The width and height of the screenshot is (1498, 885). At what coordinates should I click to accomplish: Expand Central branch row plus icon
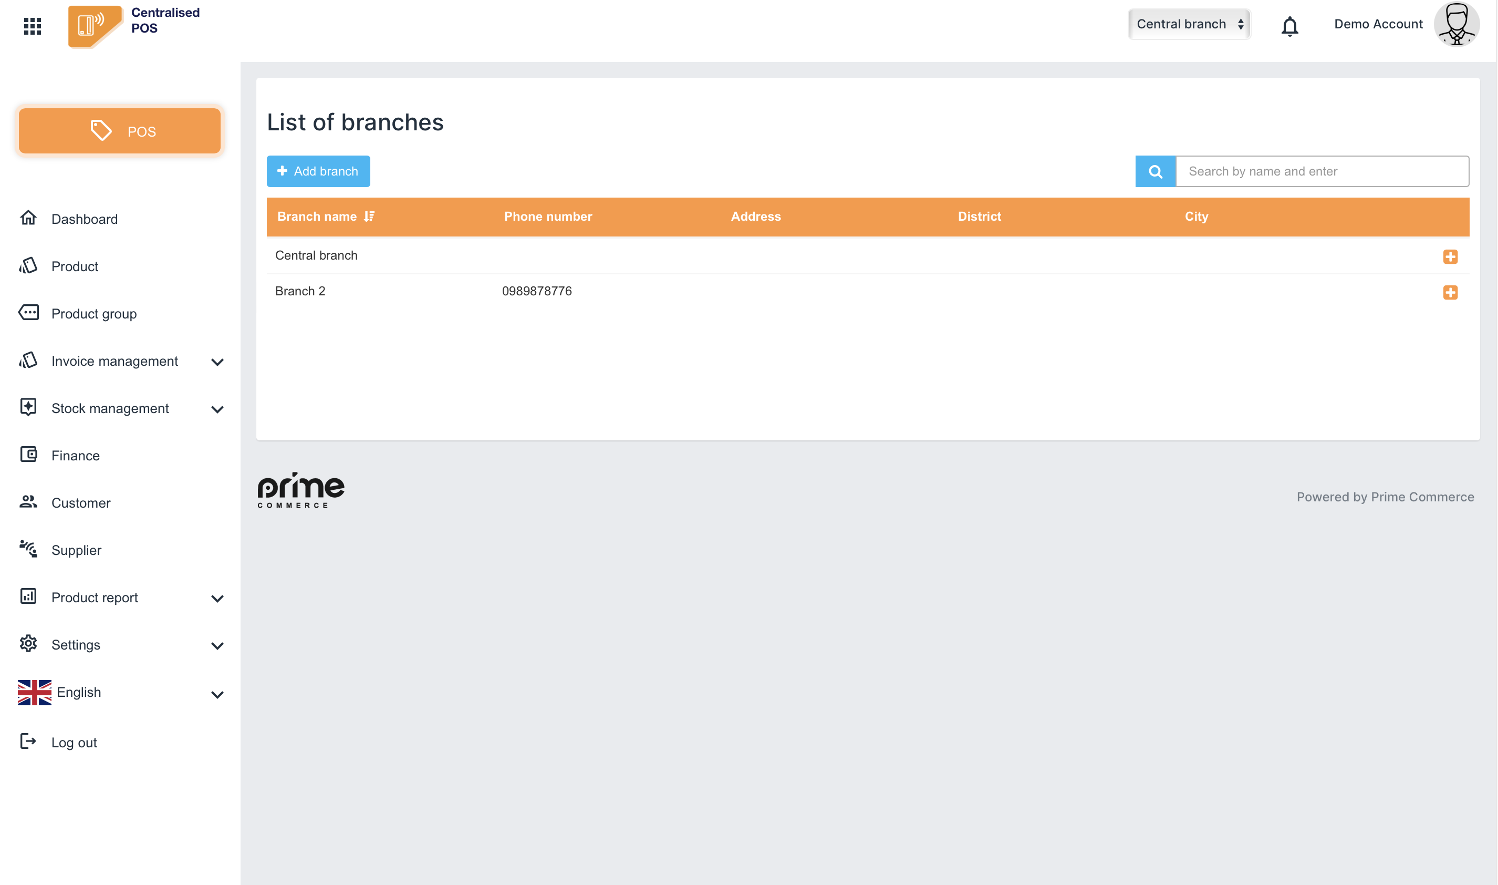1450,256
